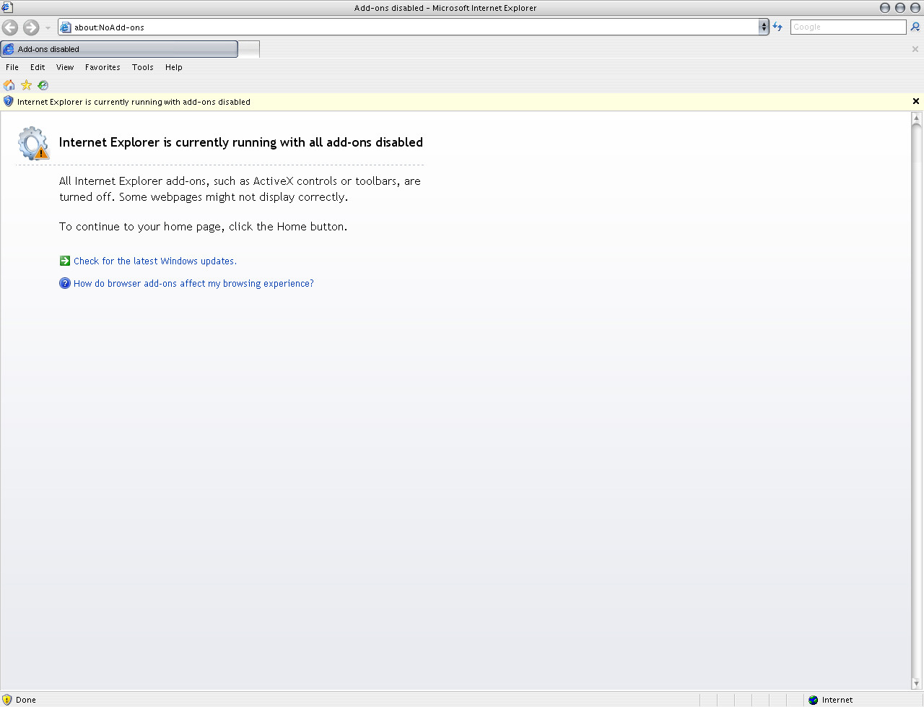Open the Edit menu
This screenshot has width=924, height=707.
[x=38, y=67]
